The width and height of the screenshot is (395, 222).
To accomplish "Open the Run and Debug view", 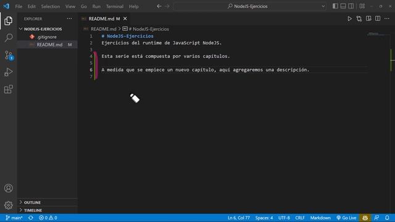I will point(8,72).
